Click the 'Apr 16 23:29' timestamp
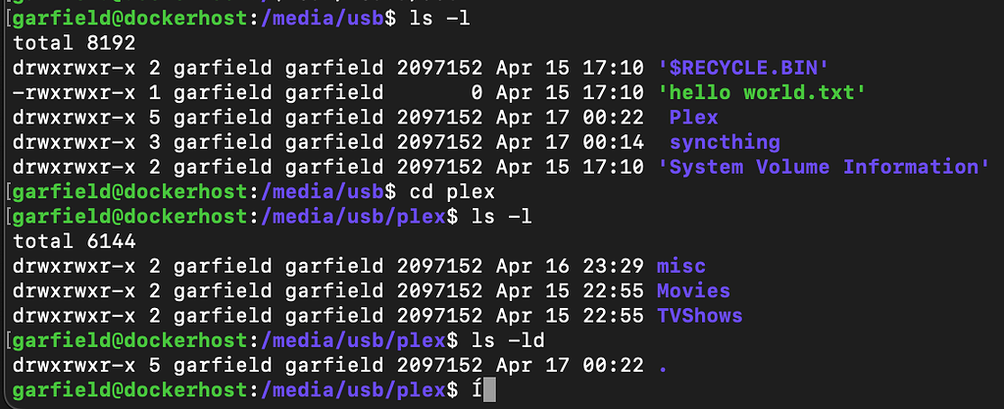This screenshot has height=409, width=1004. tap(570, 266)
